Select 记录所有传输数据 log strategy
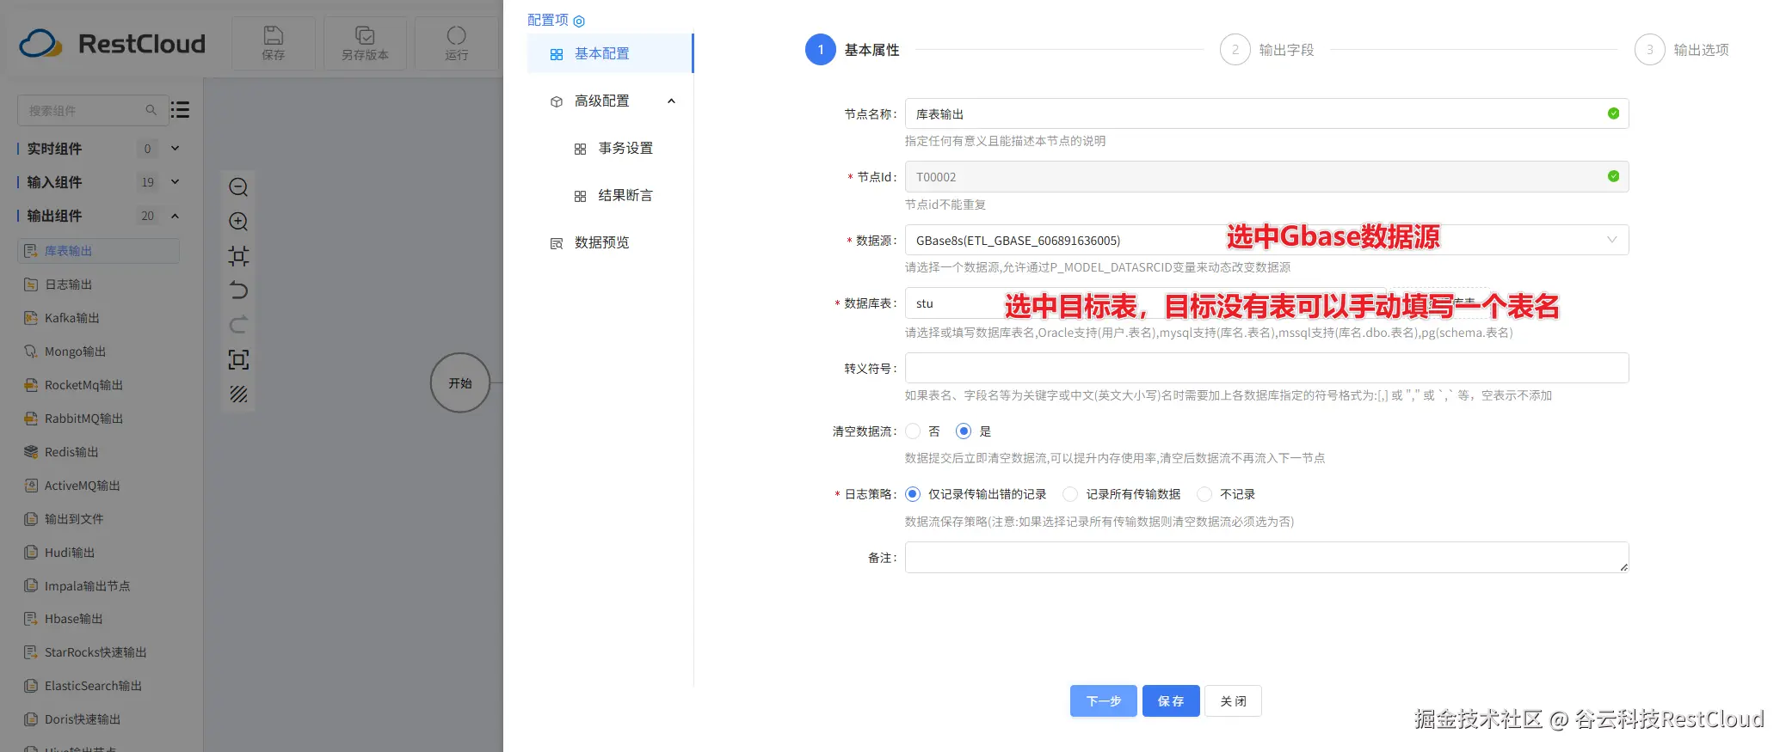1786x752 pixels. [1070, 494]
